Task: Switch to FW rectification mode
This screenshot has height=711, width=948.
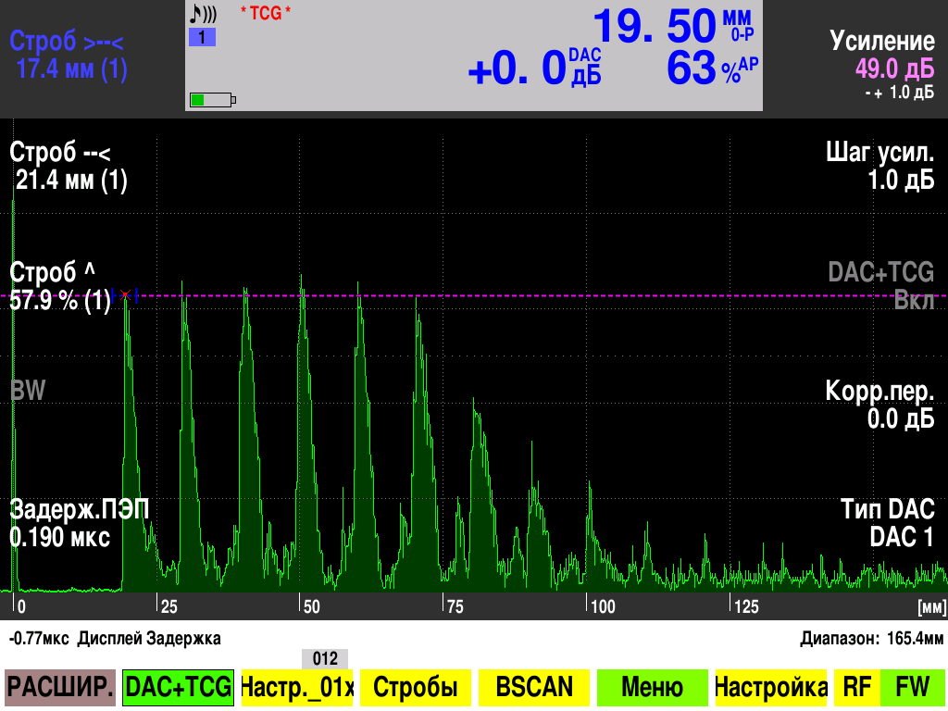Action: [912, 688]
